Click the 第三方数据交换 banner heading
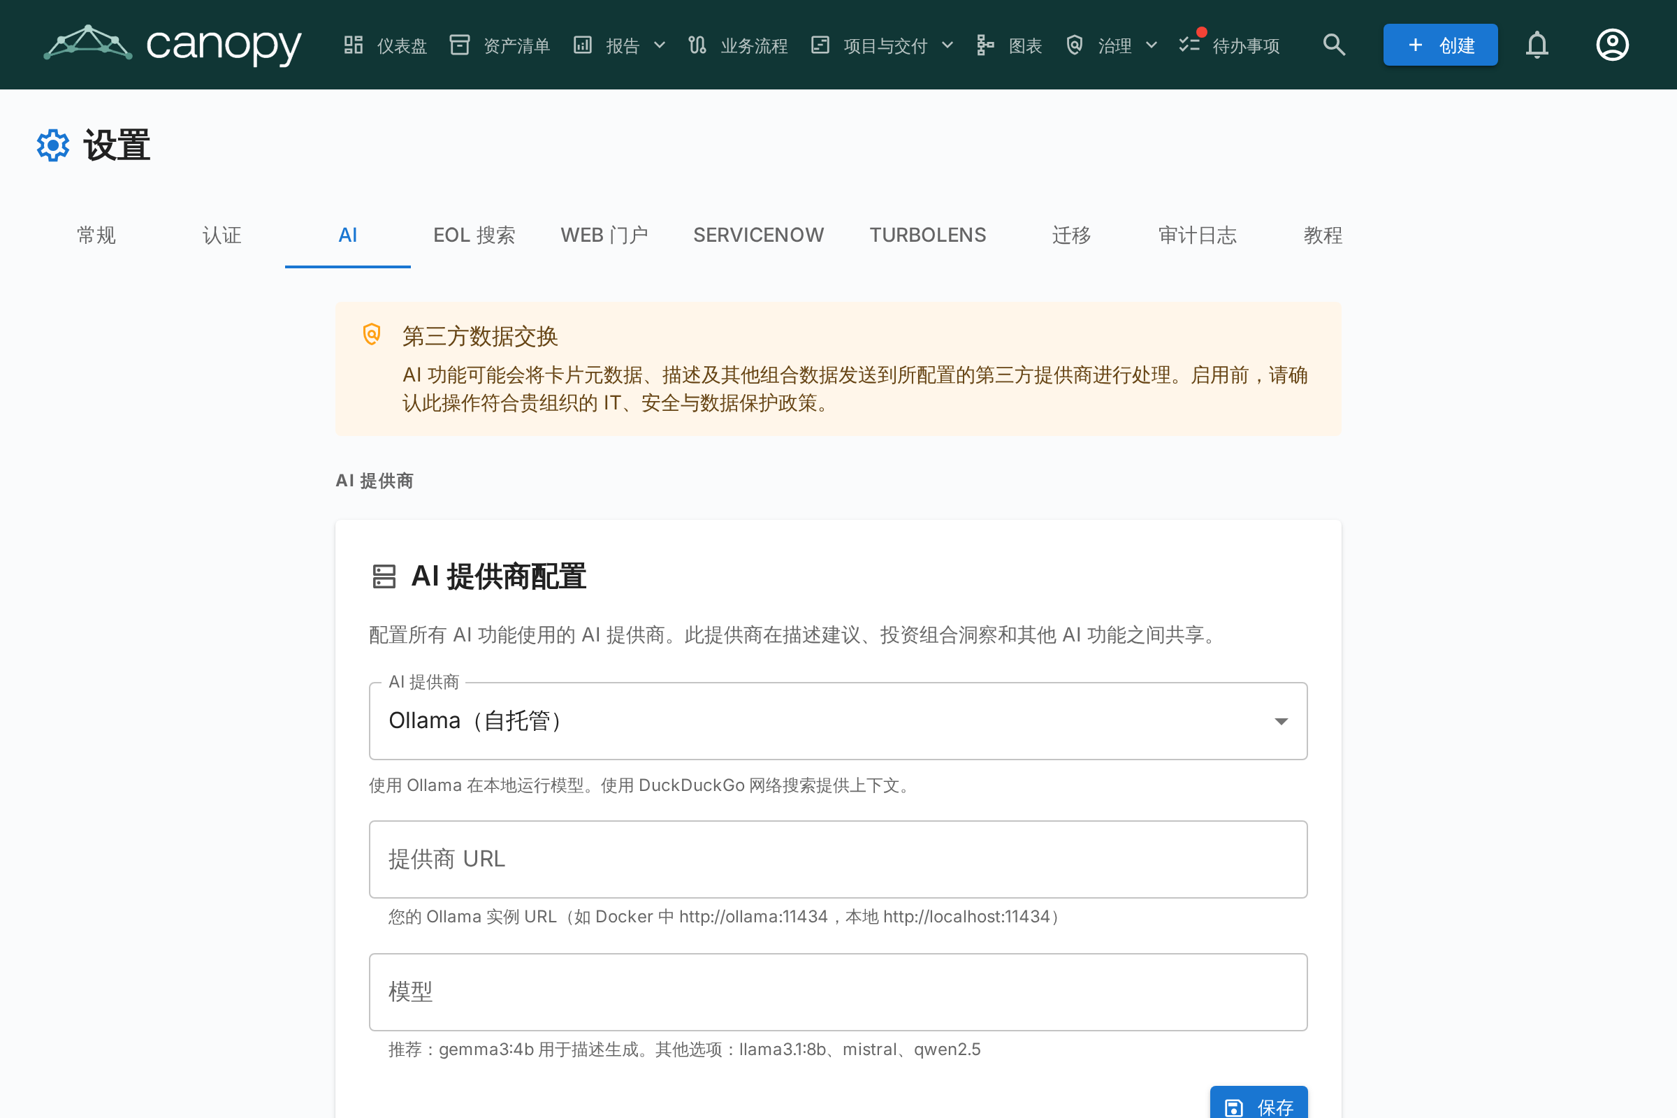Viewport: 1677px width, 1118px height. (480, 337)
